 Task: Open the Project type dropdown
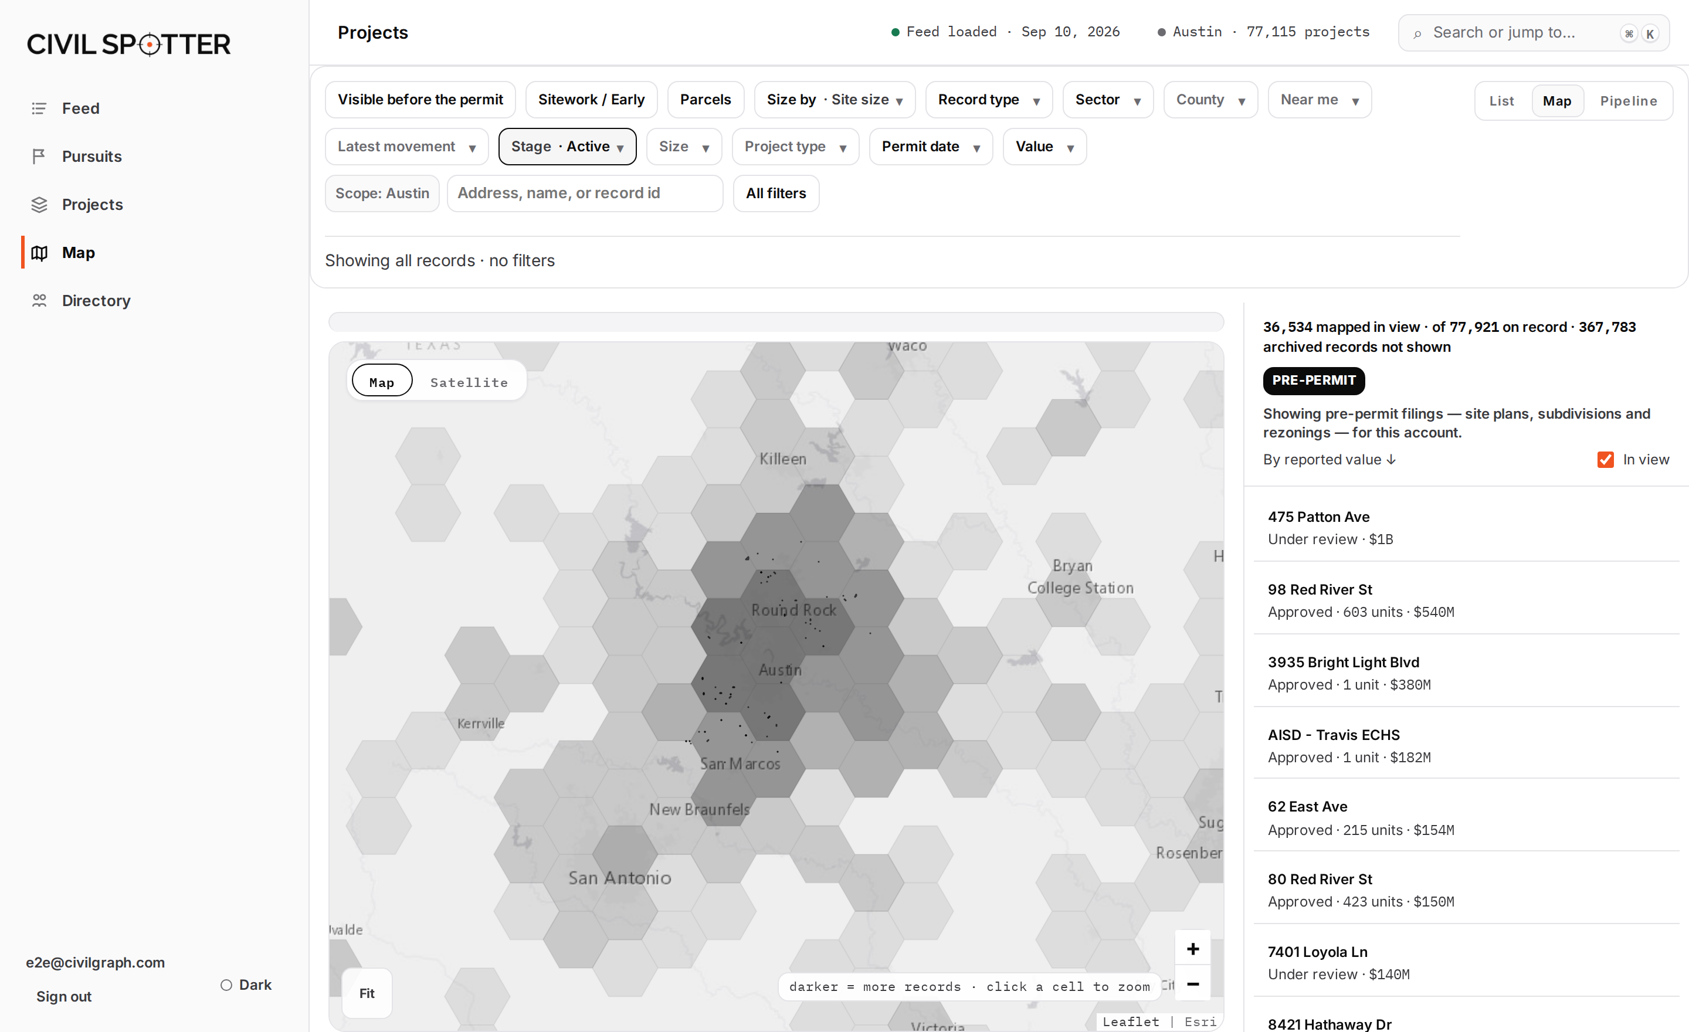point(795,147)
